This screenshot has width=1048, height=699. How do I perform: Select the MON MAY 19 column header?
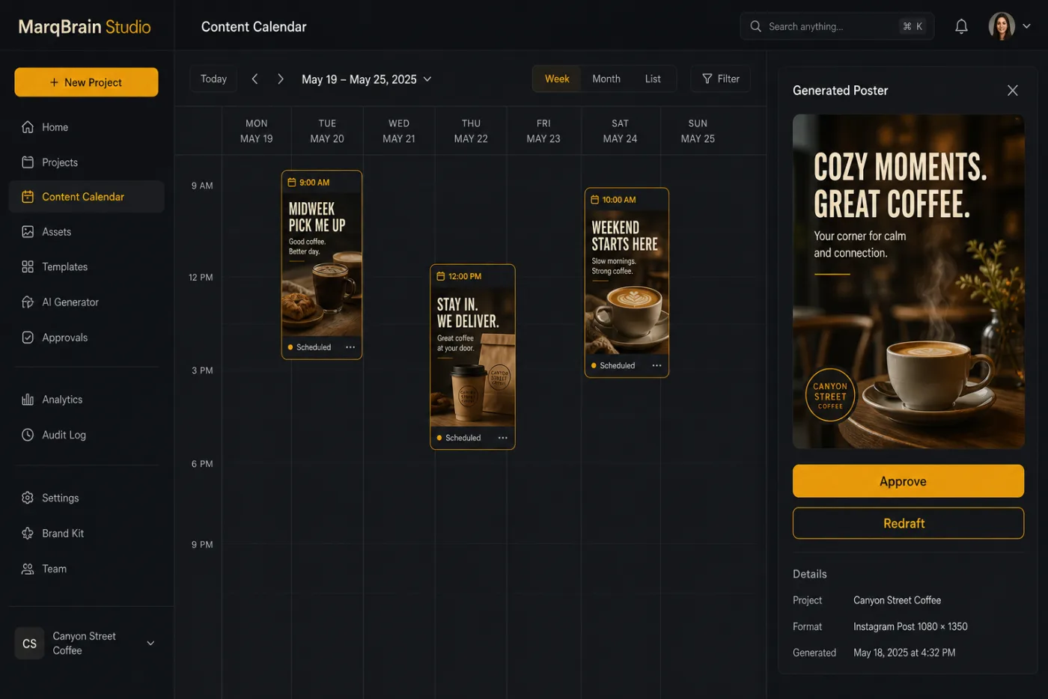pos(256,131)
